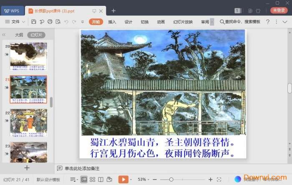Click the output-as-PDF icon beside Save
Screen dimensions: 292x185
pyautogui.click(x=42, y=22)
